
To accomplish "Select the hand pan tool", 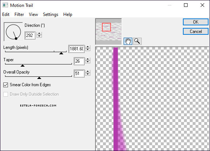I will pos(128,41).
